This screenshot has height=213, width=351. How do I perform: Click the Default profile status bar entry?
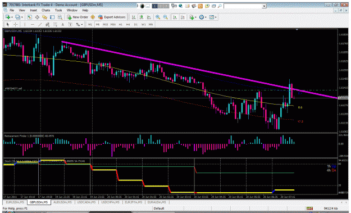(159, 209)
